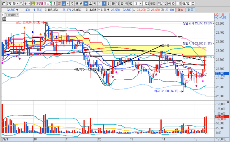Image resolution: width=230 pixels, height=142 pixels.
Task: Click the 당일고가 23,650 (3.28%) label
Action: point(198,23)
